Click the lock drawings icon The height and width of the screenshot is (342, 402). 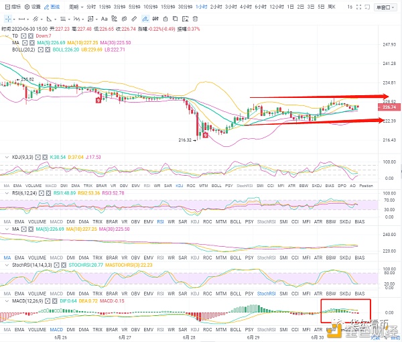[165, 19]
